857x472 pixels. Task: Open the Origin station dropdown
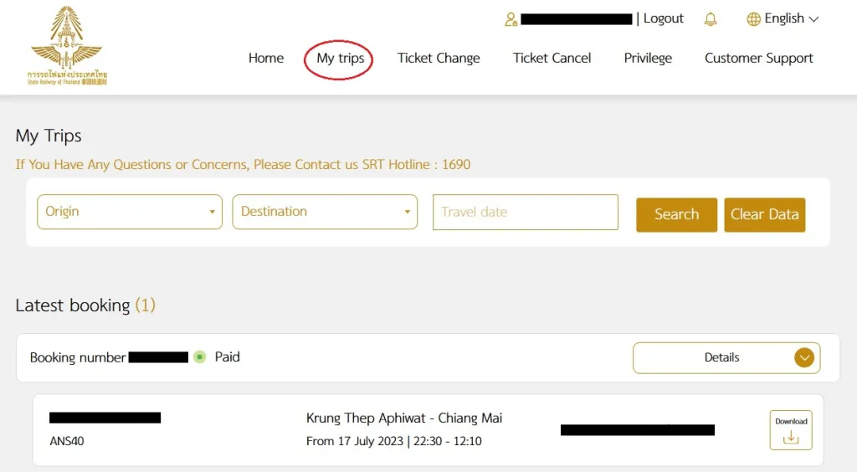point(130,212)
